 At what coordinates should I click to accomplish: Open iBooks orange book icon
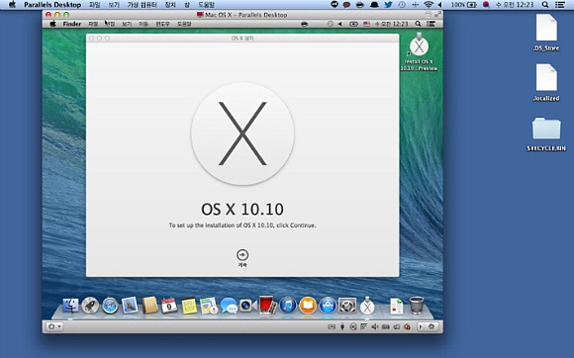pyautogui.click(x=308, y=306)
